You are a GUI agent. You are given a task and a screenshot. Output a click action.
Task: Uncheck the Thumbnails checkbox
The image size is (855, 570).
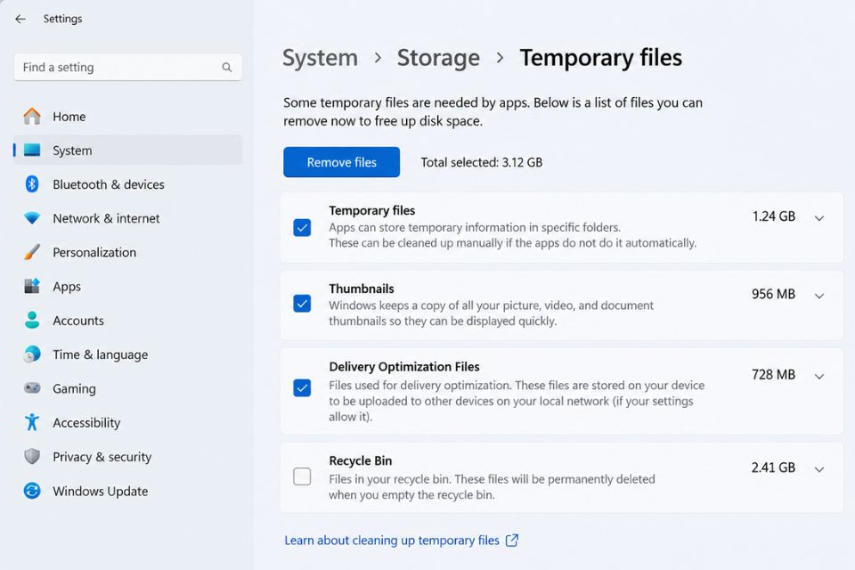[302, 304]
